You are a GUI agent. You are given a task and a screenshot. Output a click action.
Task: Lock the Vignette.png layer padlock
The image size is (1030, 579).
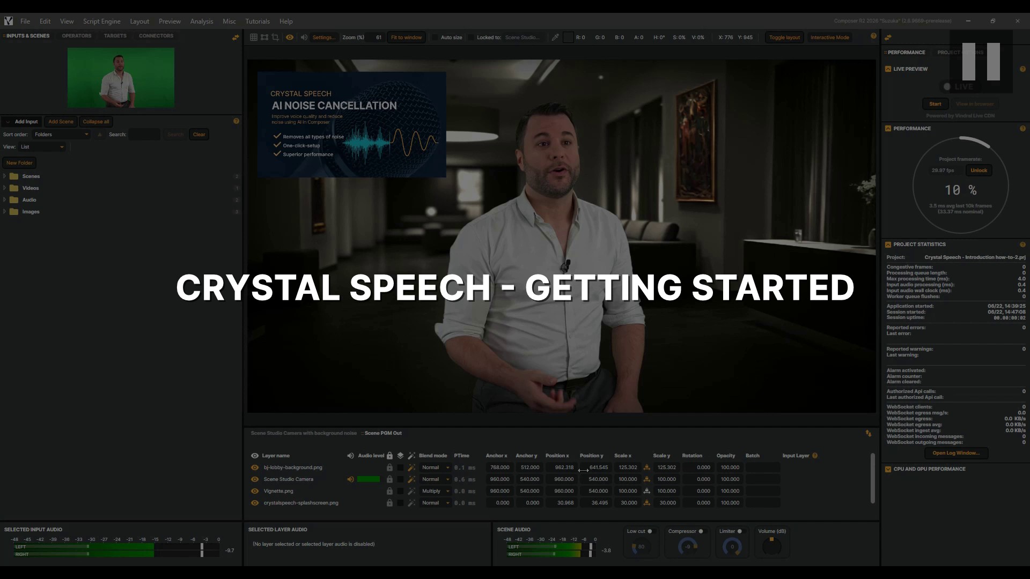click(389, 491)
